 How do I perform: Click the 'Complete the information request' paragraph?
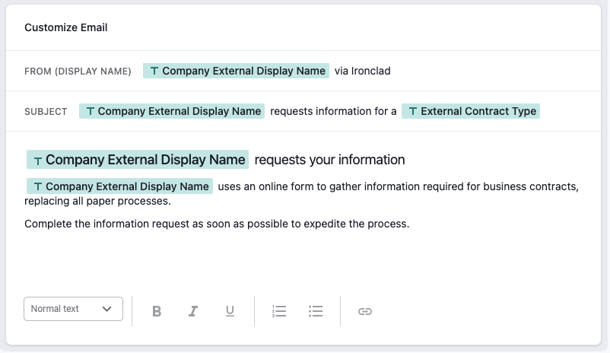217,224
